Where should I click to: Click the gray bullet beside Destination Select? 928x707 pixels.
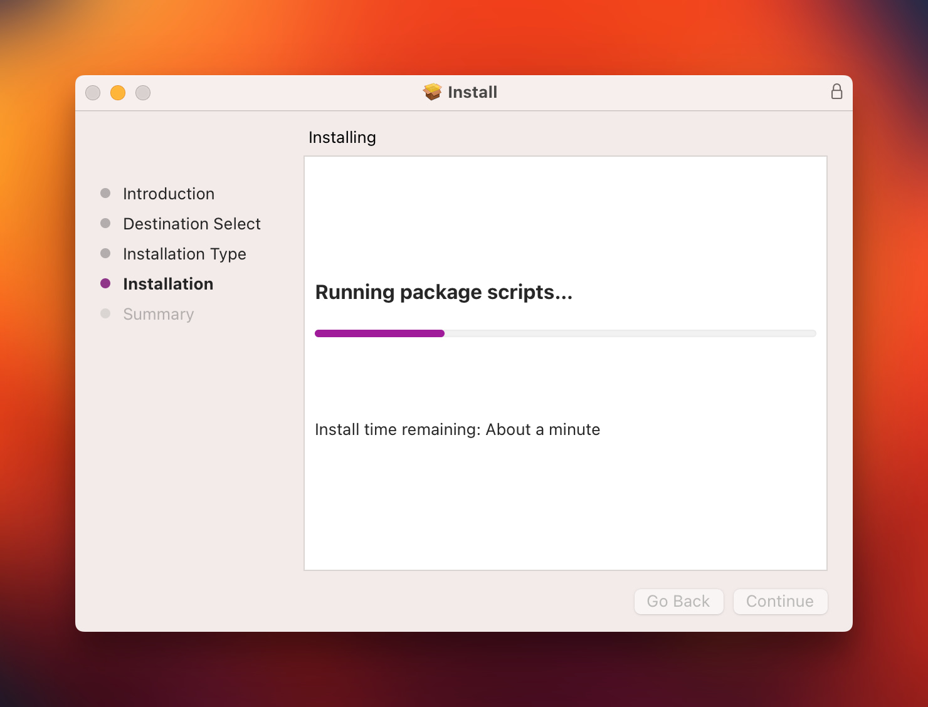pos(105,223)
